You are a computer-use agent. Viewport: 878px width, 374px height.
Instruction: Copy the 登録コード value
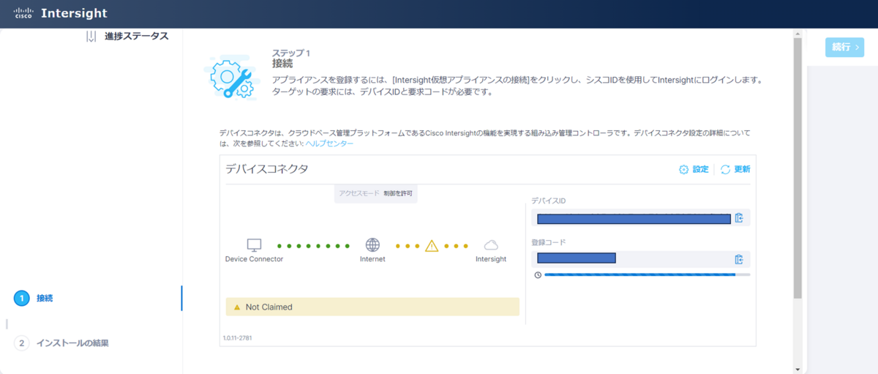pyautogui.click(x=739, y=259)
